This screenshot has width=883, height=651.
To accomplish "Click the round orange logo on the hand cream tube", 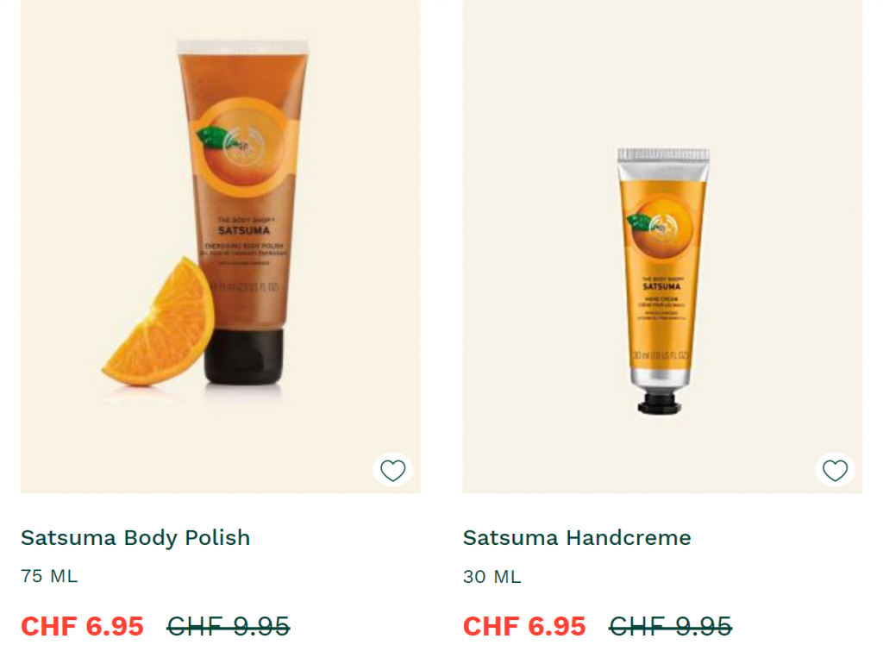I will click(x=661, y=227).
